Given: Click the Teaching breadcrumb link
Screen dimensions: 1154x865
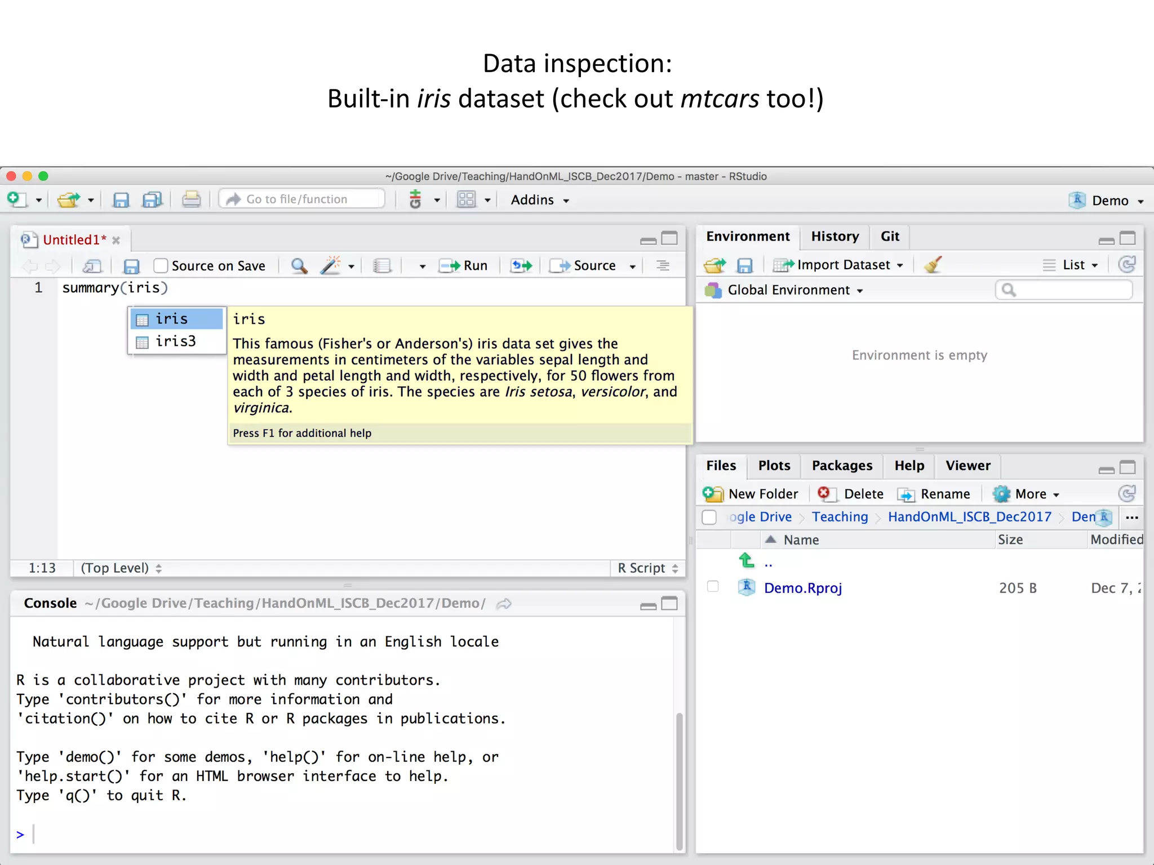Looking at the screenshot, I should (x=840, y=516).
